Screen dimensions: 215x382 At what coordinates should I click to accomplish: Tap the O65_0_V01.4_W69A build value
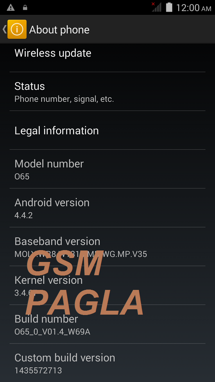[x=52, y=331]
